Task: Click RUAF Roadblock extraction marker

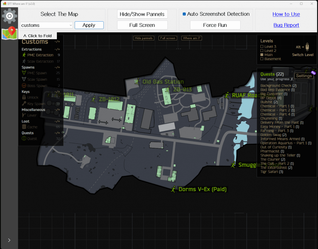Action: tap(227, 95)
